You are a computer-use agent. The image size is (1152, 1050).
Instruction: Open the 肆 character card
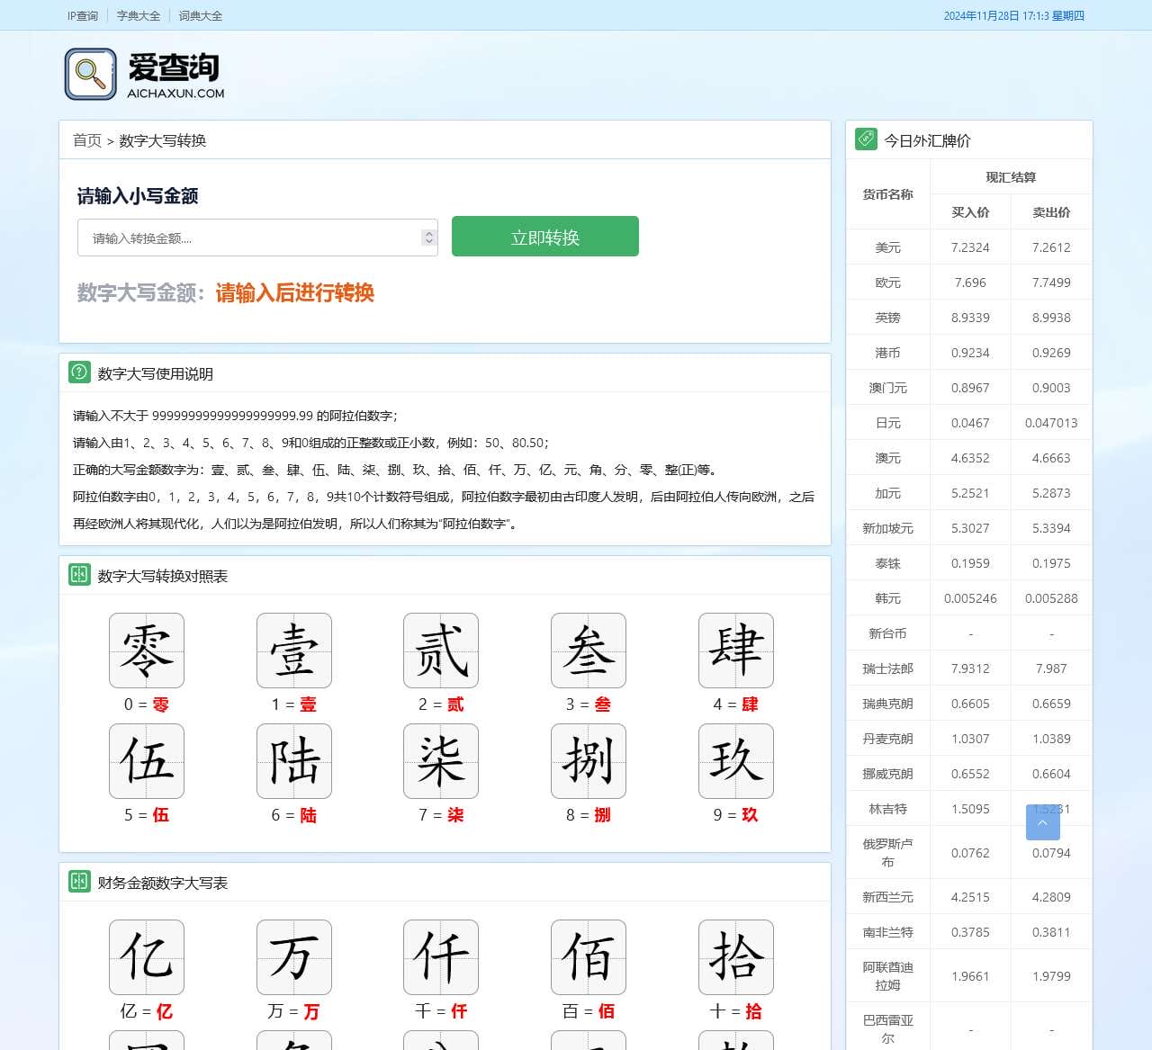click(736, 651)
